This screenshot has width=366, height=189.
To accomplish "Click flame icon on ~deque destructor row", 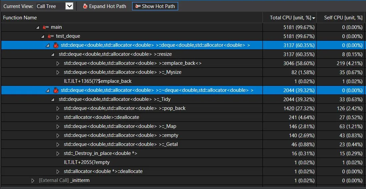I will coord(56,90).
